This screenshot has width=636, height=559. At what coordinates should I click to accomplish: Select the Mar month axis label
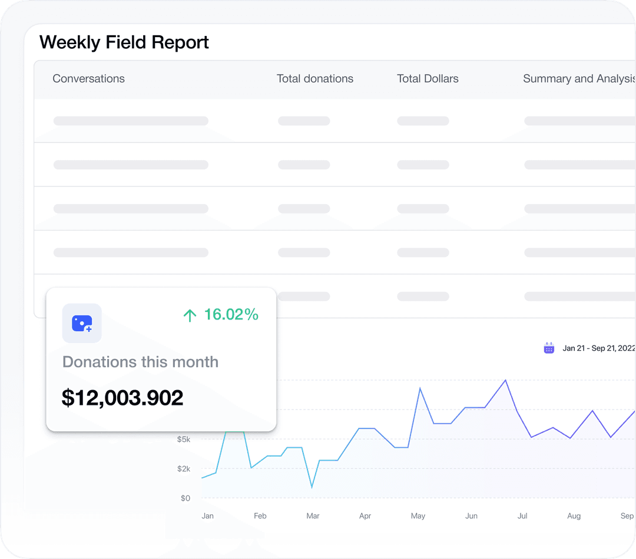[x=313, y=516]
